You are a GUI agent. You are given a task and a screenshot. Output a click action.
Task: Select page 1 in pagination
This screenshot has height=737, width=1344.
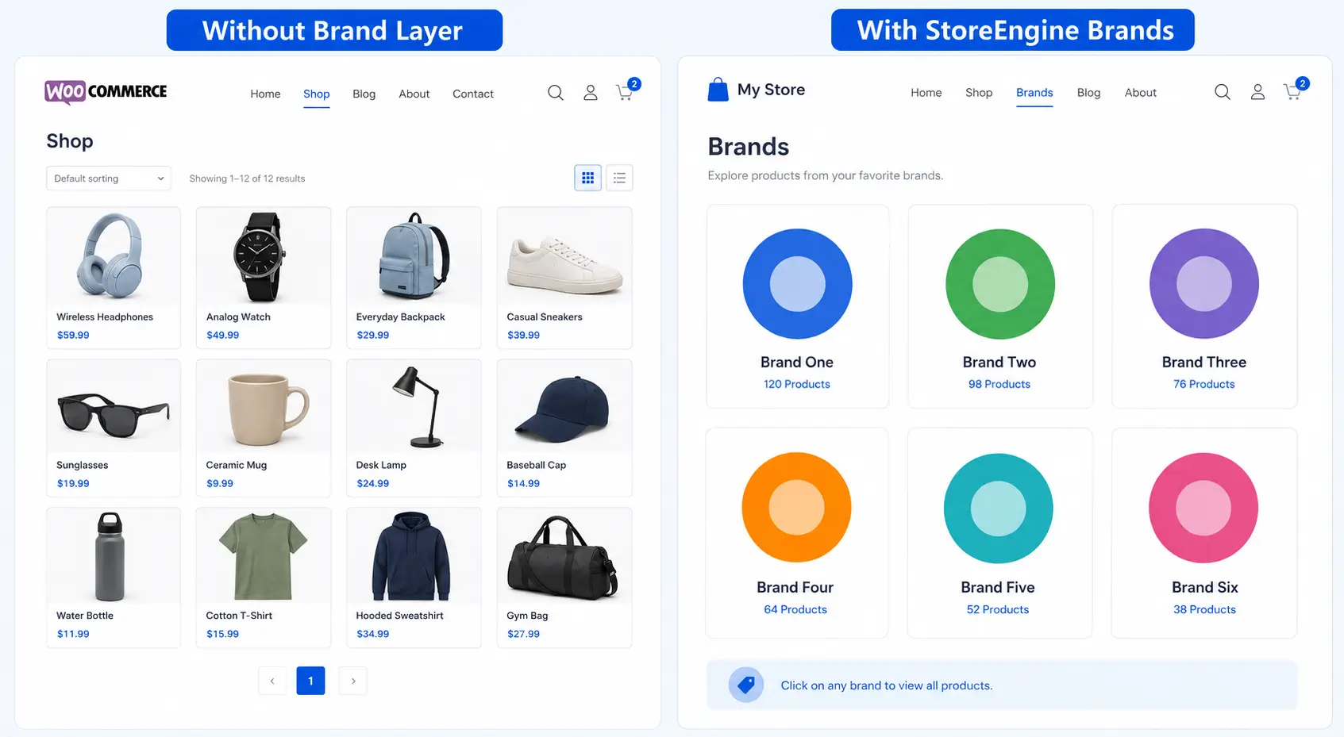tap(310, 681)
